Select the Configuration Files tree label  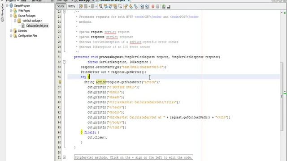(x=28, y=36)
